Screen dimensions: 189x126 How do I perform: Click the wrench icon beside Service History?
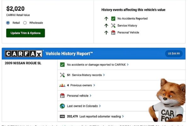coord(113,26)
